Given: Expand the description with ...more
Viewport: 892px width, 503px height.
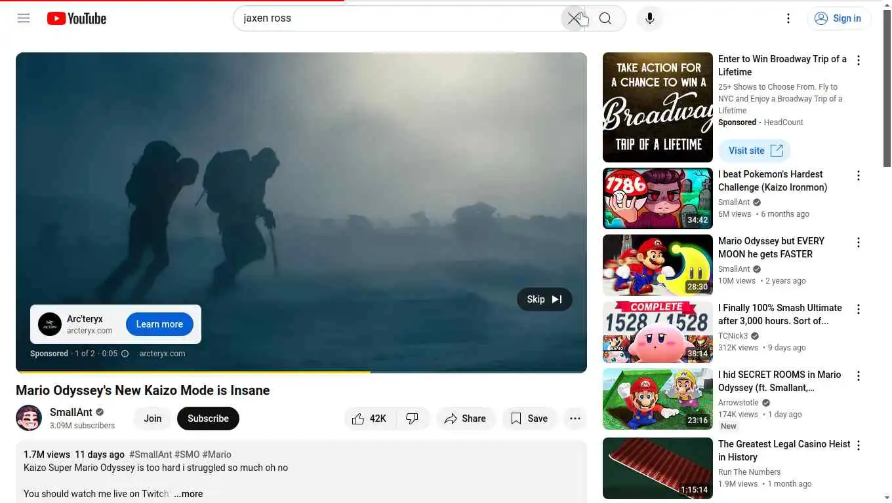Looking at the screenshot, I should pos(188,494).
